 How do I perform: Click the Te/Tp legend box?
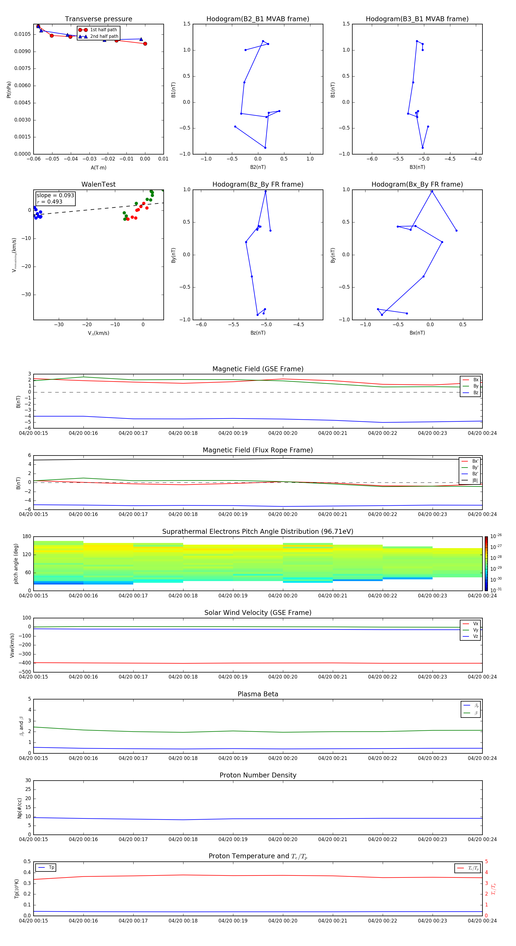click(468, 868)
